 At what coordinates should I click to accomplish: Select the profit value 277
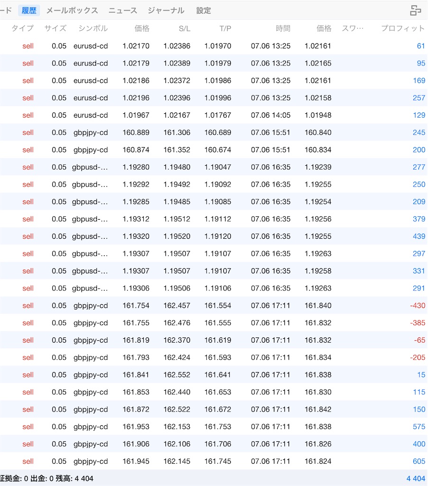pos(419,167)
